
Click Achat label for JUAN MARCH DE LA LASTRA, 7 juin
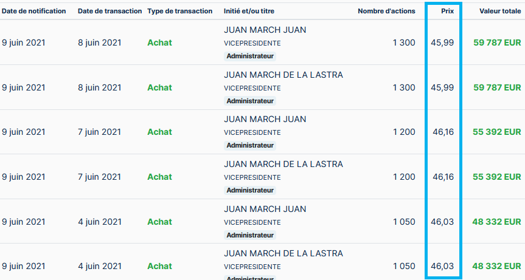pos(159,177)
